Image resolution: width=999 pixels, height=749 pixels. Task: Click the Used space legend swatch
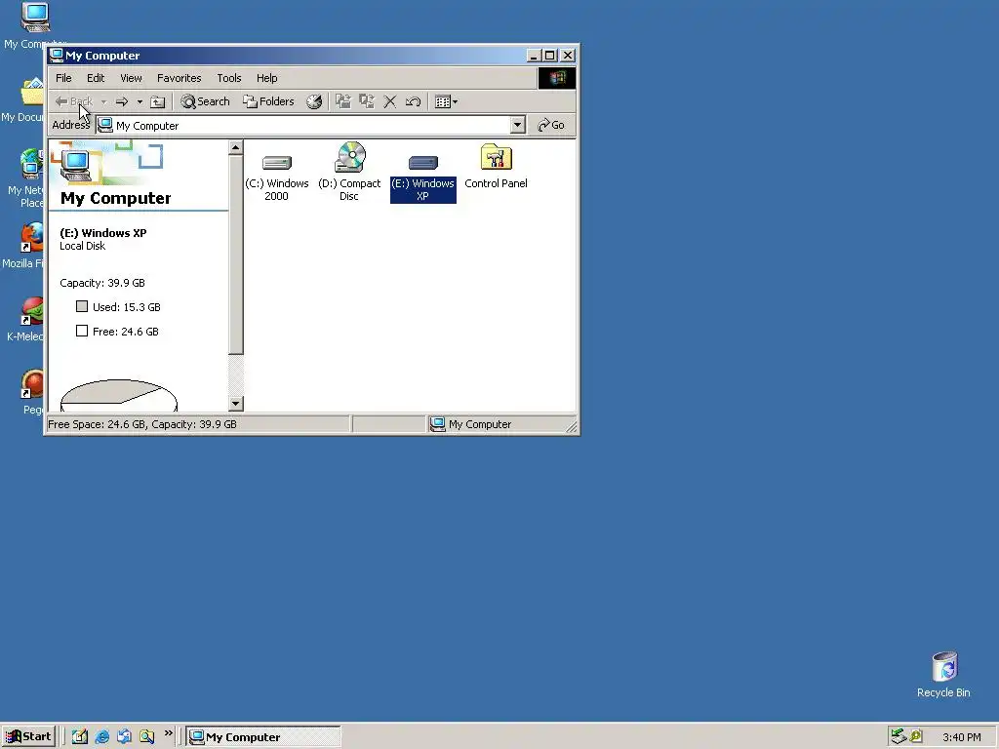point(82,306)
